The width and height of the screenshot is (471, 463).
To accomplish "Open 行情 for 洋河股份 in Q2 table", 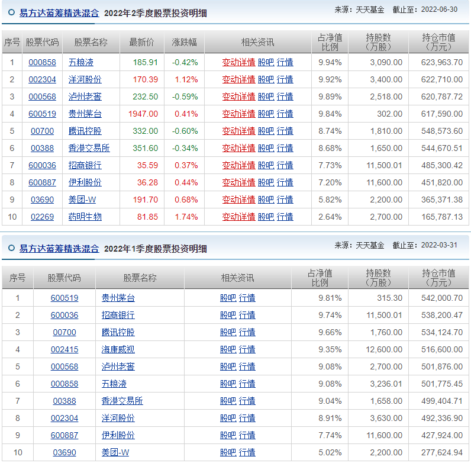I will point(285,79).
